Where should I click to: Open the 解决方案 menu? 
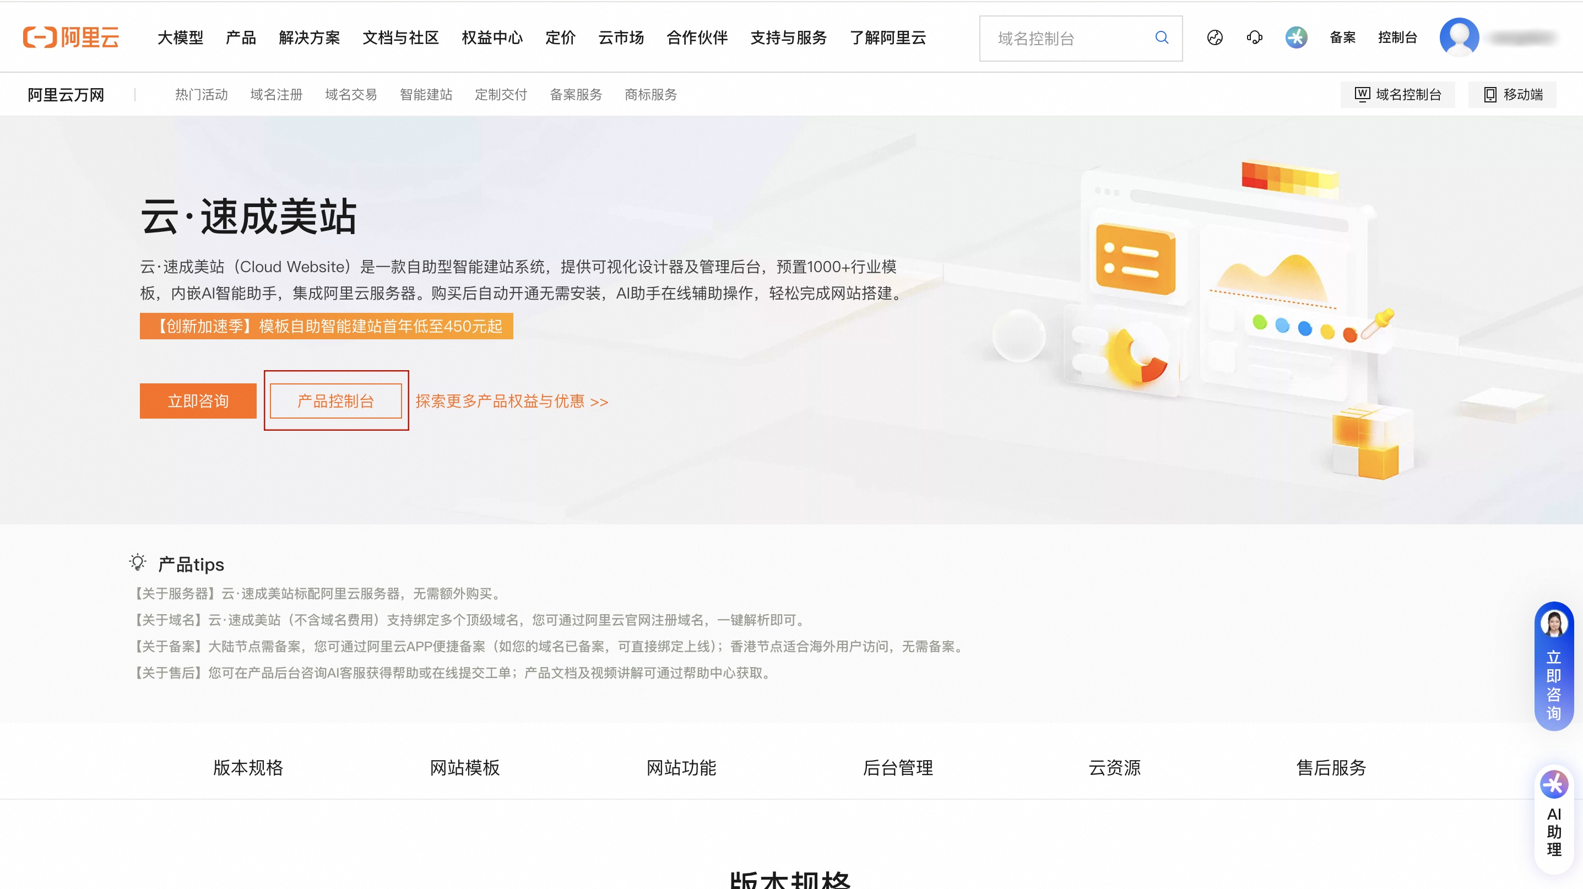pos(310,37)
